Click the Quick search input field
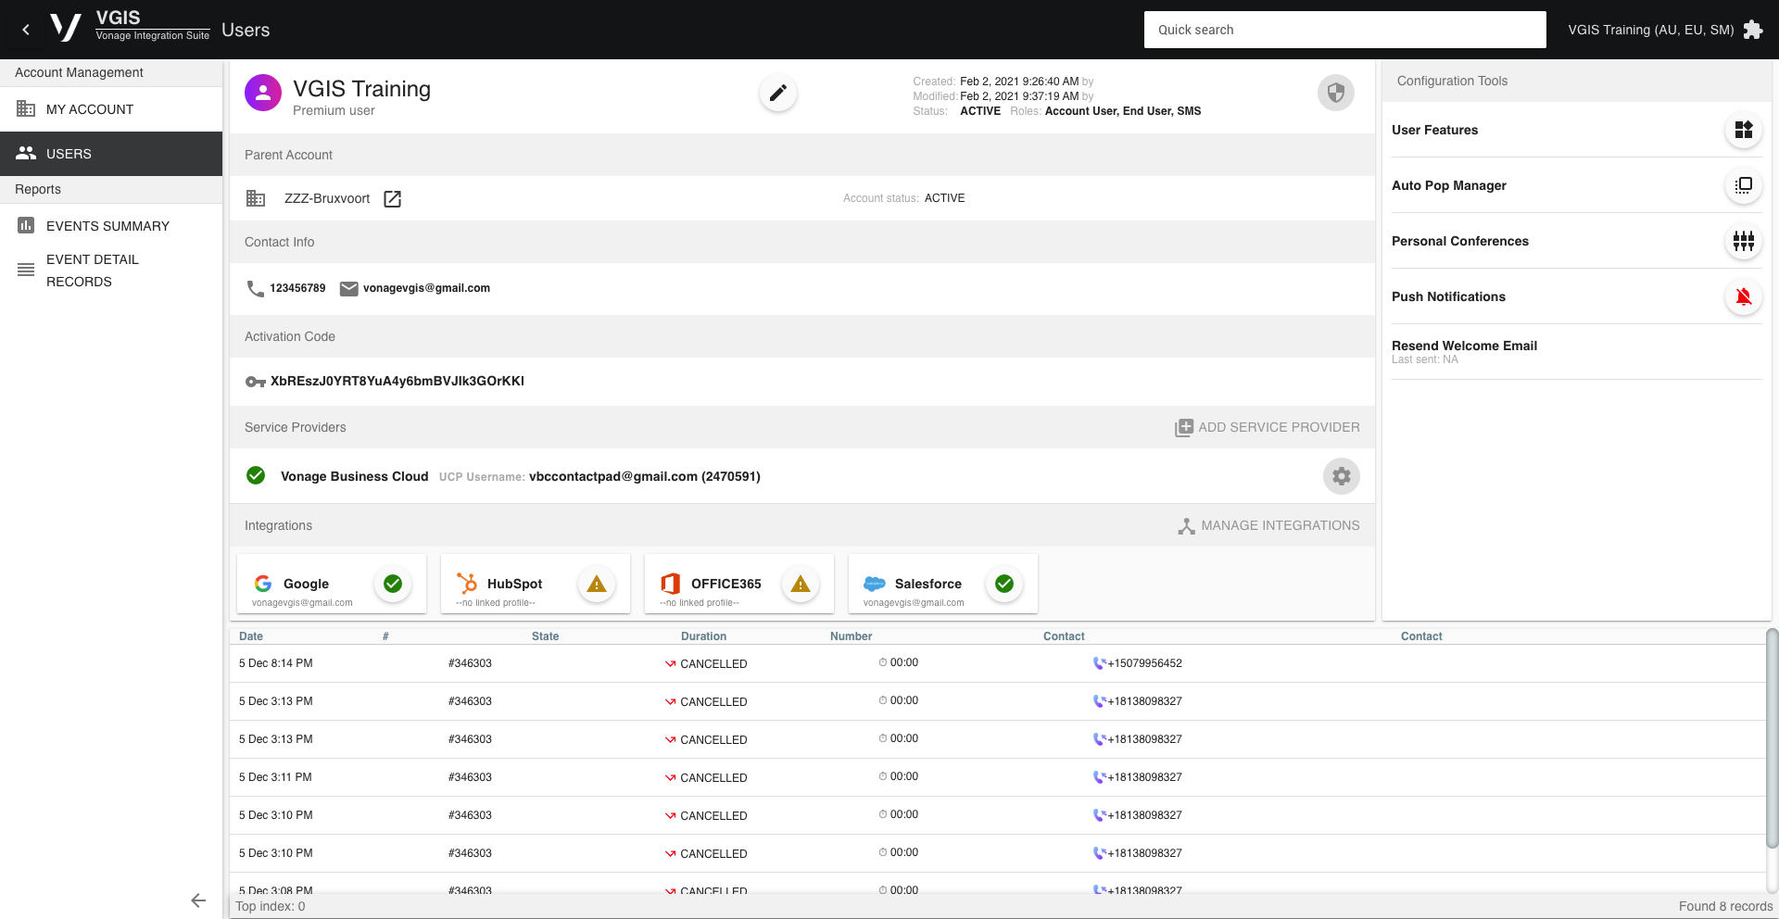Viewport: 1779px width, 919px height. [1344, 30]
